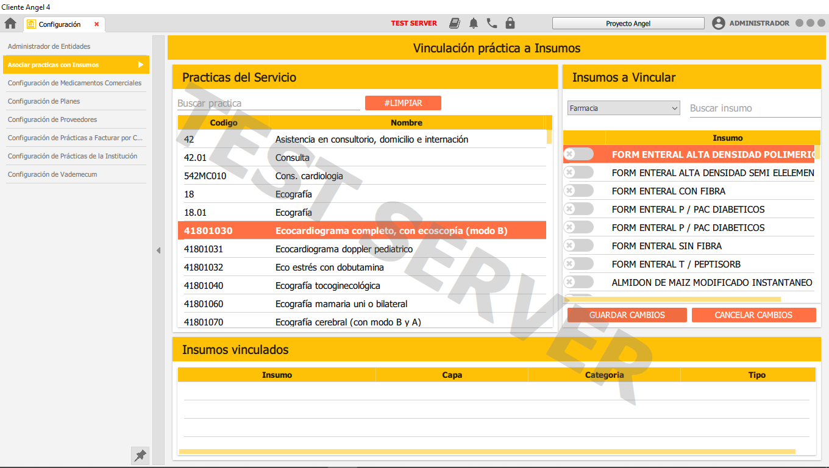Click the lock icon in the header
Image resolution: width=829 pixels, height=468 pixels.
pos(510,23)
